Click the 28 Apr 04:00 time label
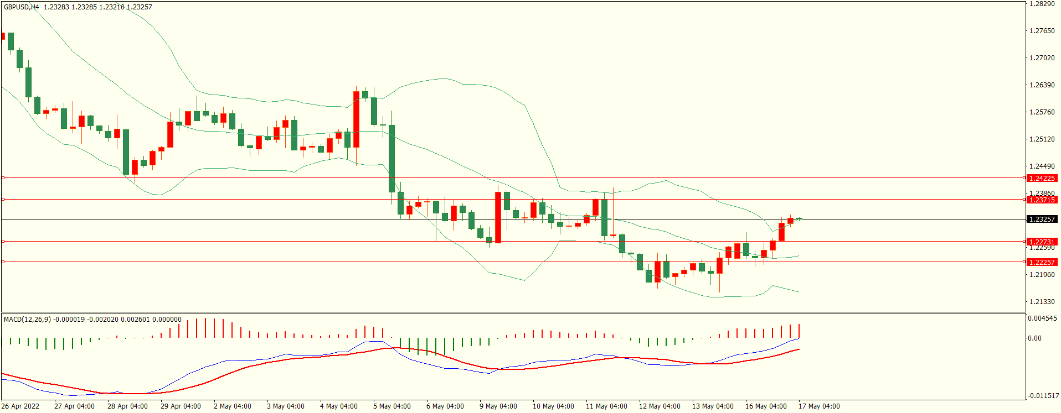The height and width of the screenshot is (413, 1061). [127, 406]
